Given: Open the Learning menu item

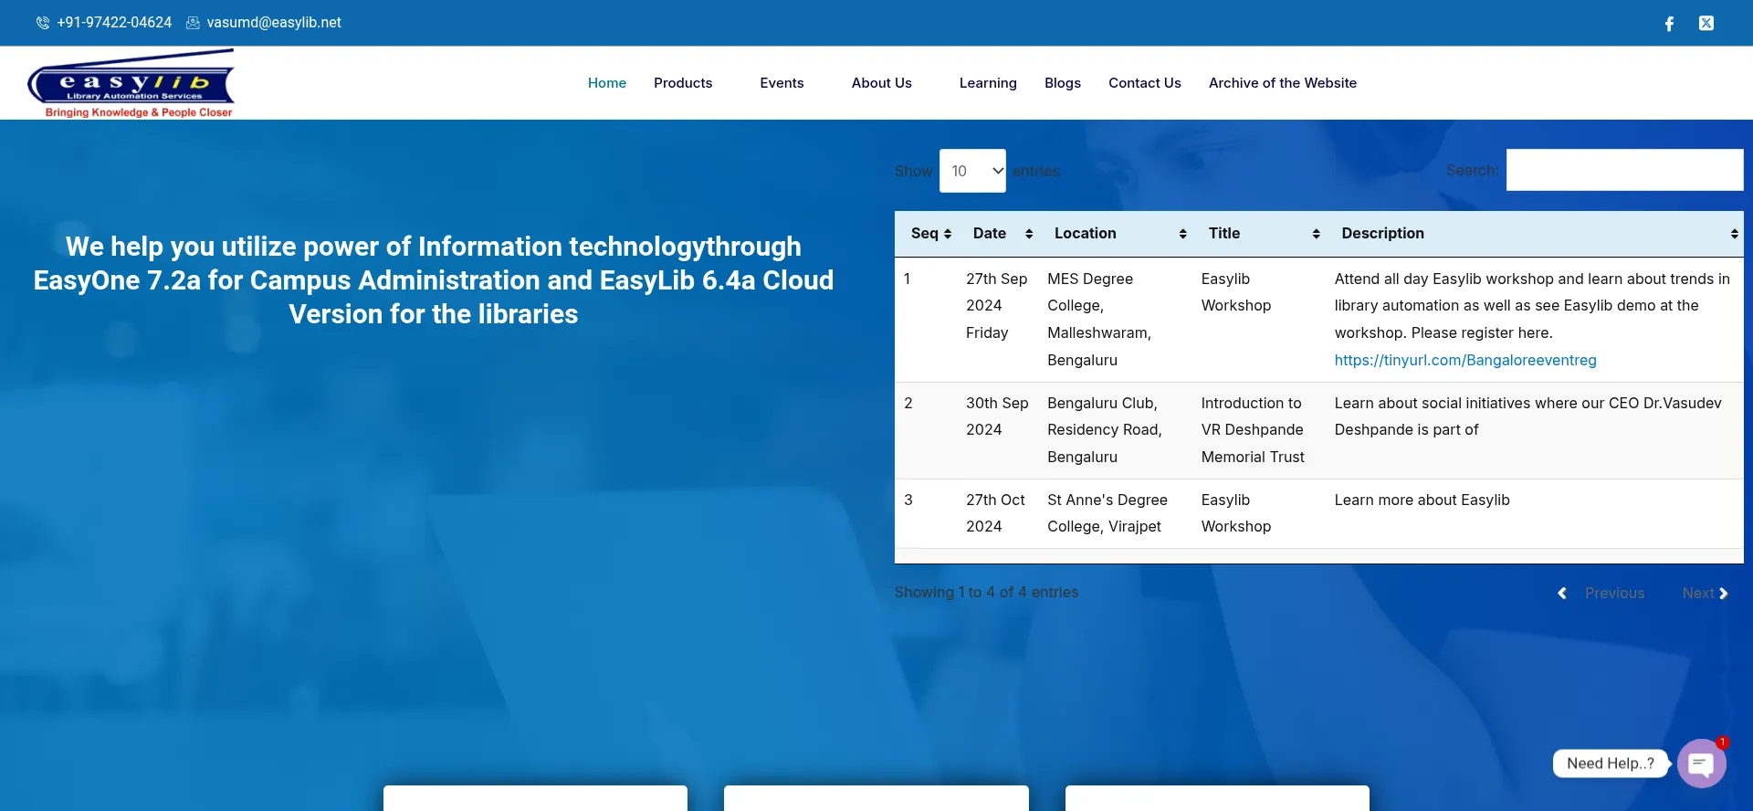Looking at the screenshot, I should pyautogui.click(x=988, y=83).
